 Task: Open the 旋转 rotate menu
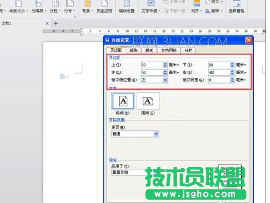tap(213, 11)
